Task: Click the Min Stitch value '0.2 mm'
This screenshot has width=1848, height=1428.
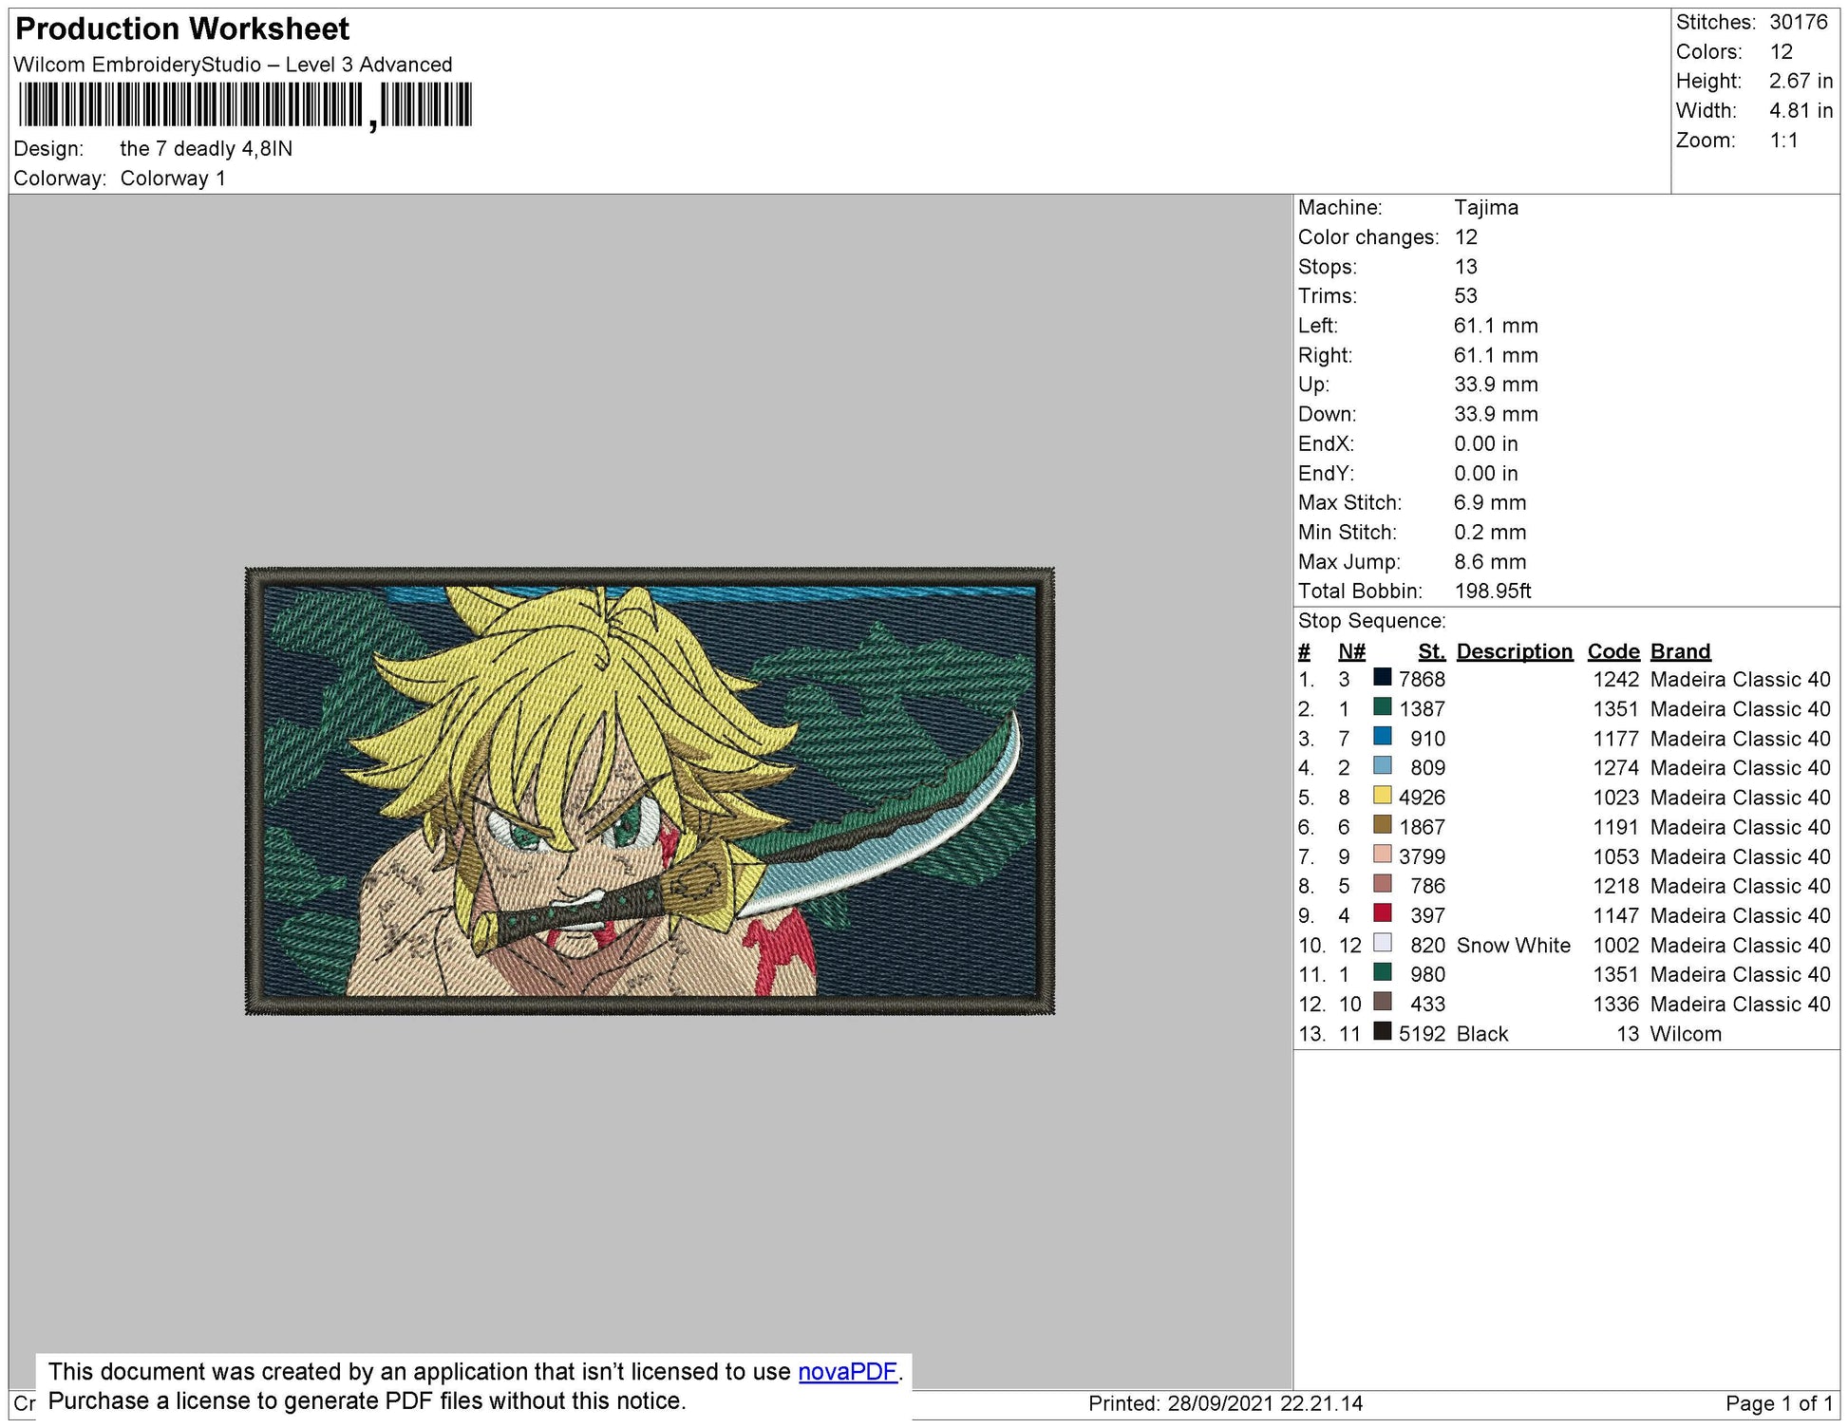Action: point(1490,532)
